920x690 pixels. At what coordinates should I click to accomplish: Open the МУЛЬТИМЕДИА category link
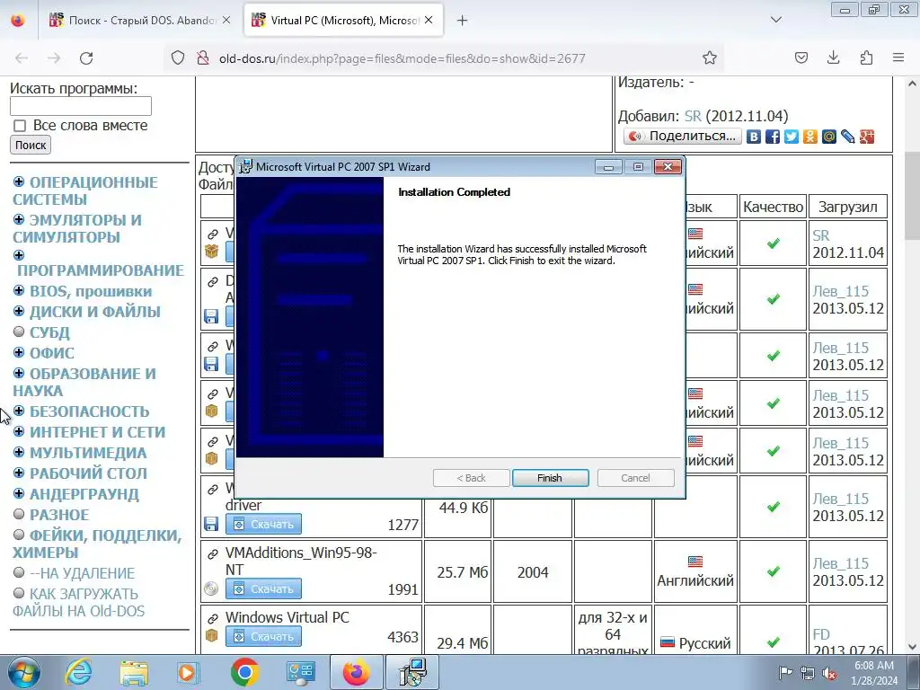tap(88, 453)
